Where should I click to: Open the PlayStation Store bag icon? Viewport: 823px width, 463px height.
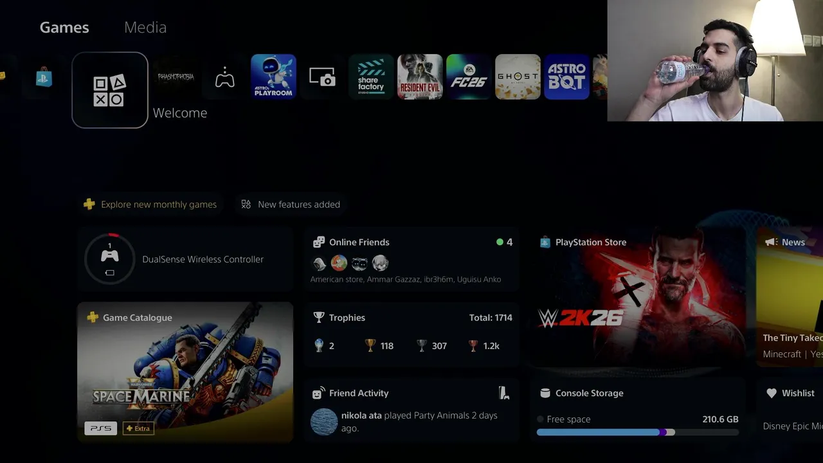coord(44,77)
